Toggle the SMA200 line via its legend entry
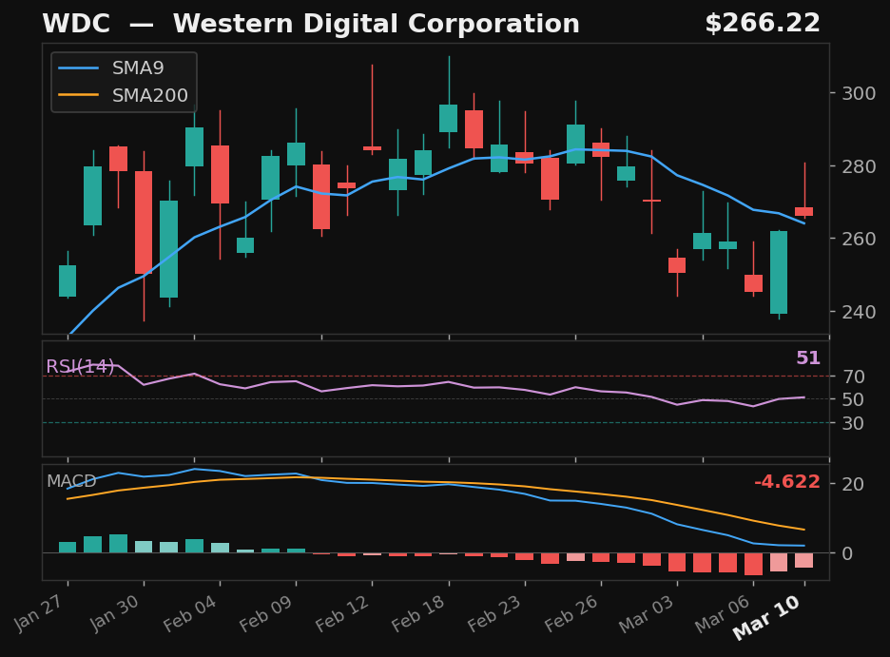Screen dimensions: 890x657 click(151, 94)
